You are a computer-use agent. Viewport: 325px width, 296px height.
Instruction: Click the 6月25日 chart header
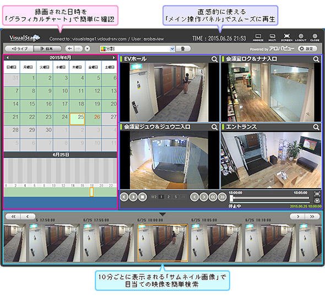60,155
